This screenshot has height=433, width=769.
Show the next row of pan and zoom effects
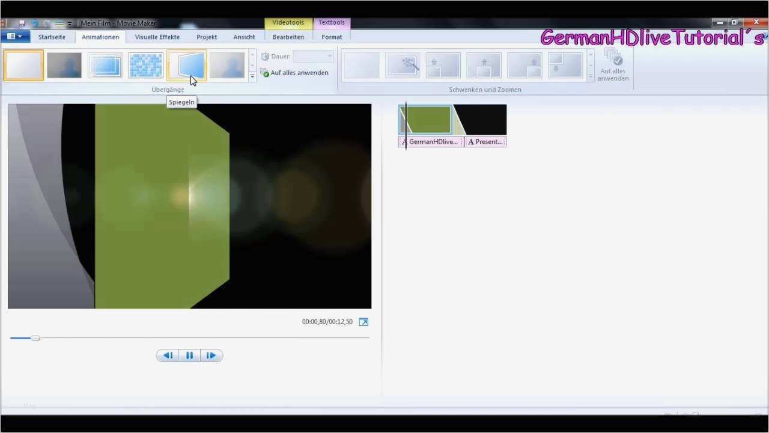click(x=591, y=66)
